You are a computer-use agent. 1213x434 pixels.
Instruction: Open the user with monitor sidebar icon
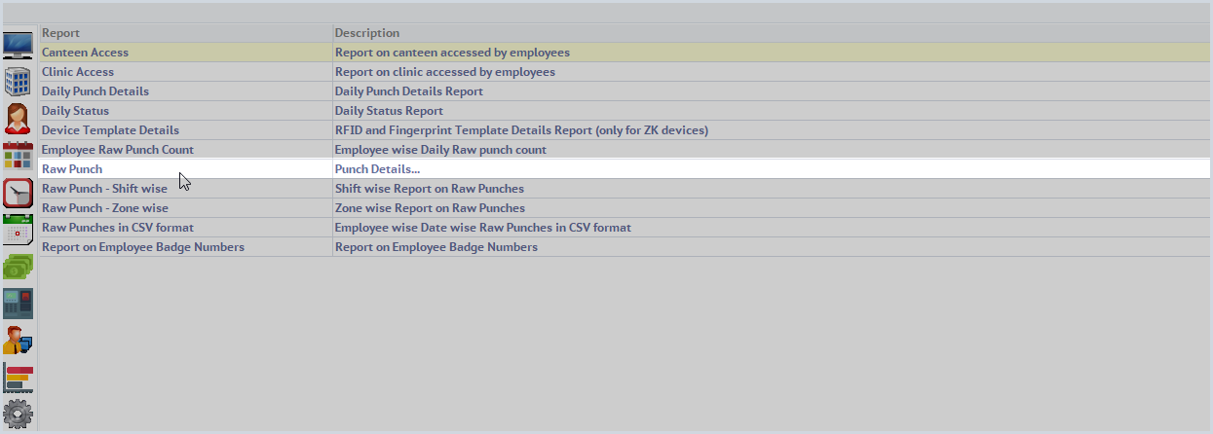coord(18,341)
